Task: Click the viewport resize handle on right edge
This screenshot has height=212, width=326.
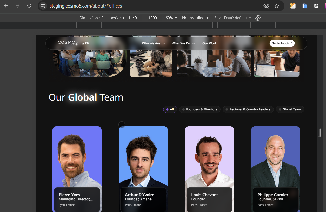Action: [320, 132]
